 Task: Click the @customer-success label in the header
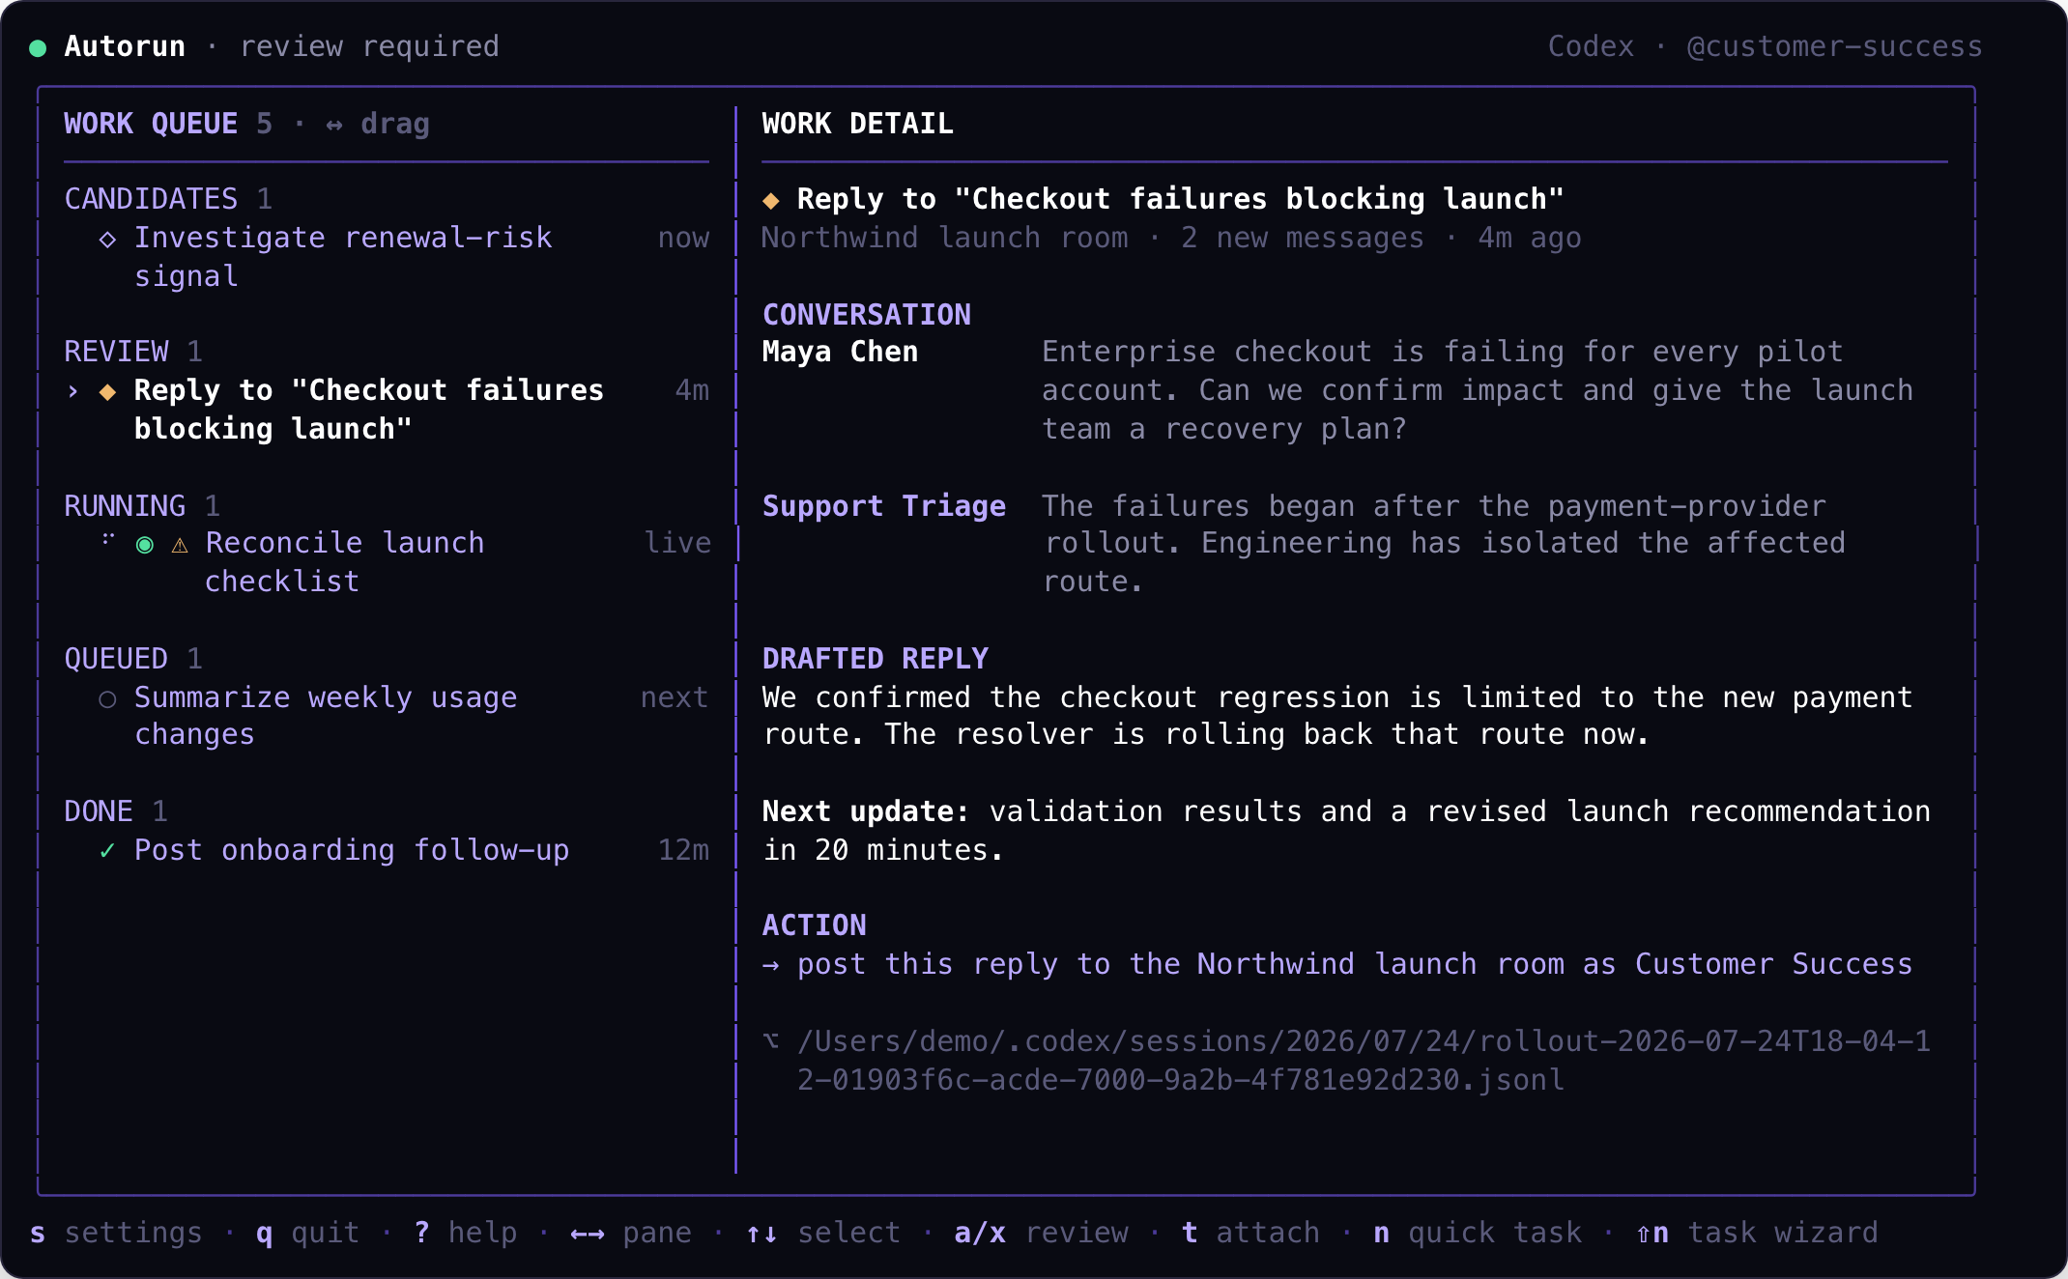pyautogui.click(x=1834, y=46)
